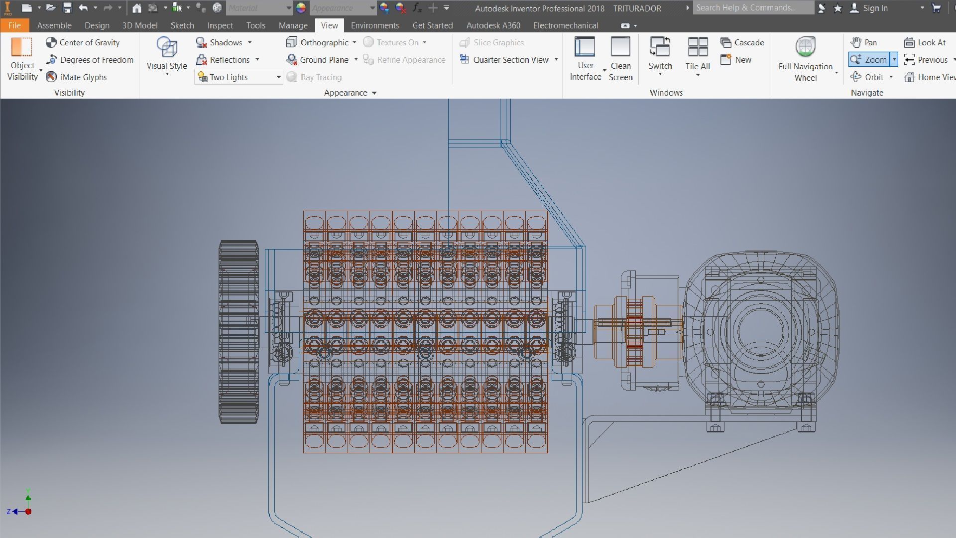Image resolution: width=956 pixels, height=538 pixels.
Task: Go to Home View
Action: pos(929,77)
